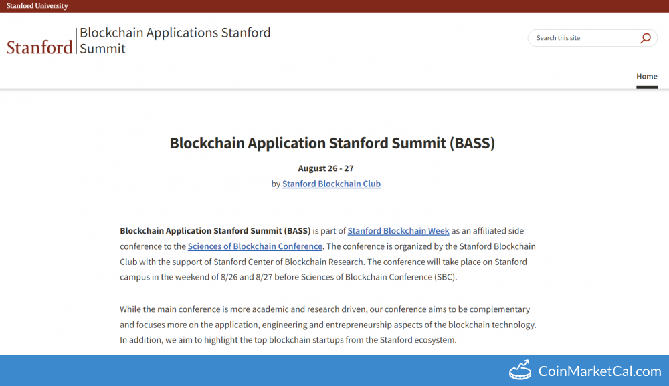Visit the Sciences of Blockchain Conference link
The height and width of the screenshot is (386, 669).
[255, 246]
